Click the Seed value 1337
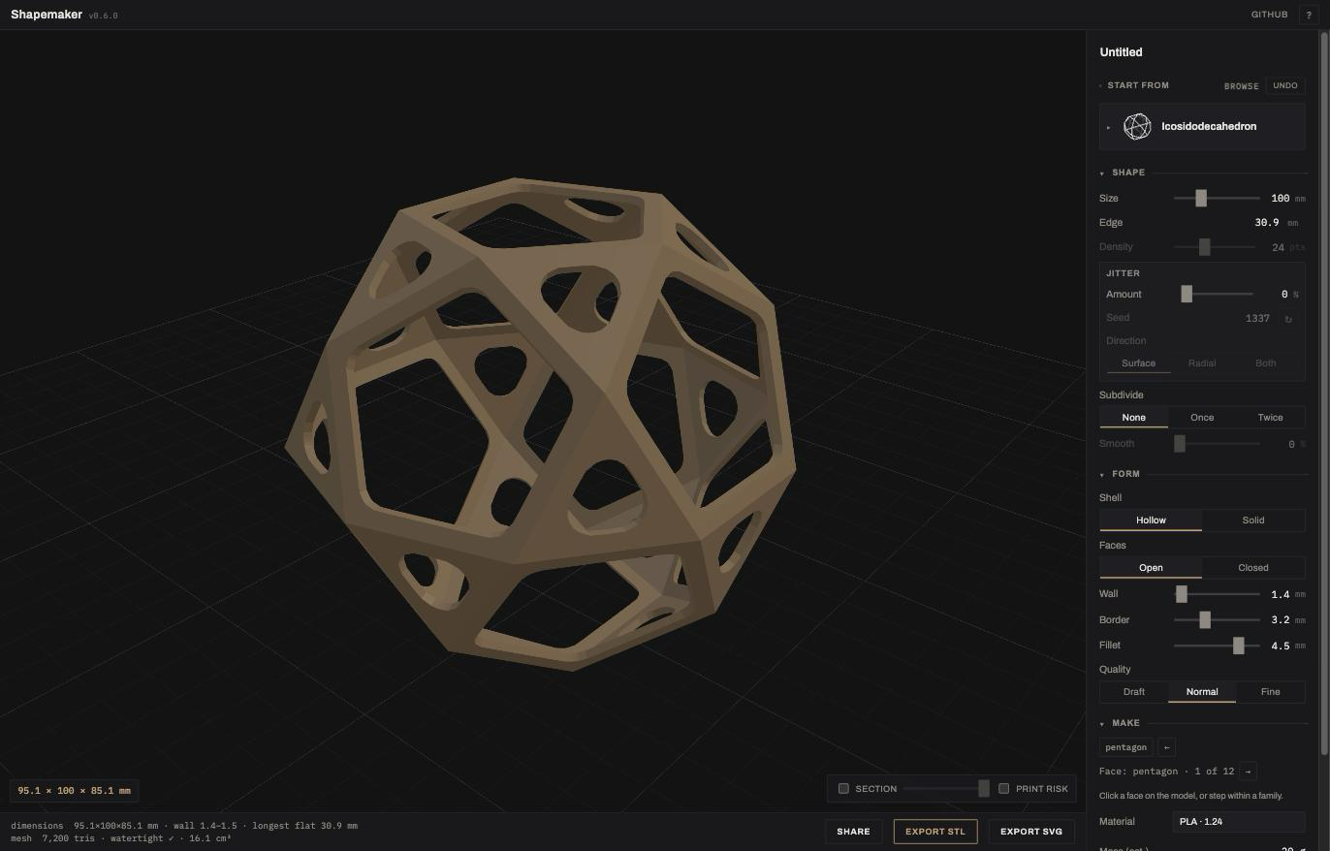Viewport: 1330px width, 851px height. tap(1257, 318)
